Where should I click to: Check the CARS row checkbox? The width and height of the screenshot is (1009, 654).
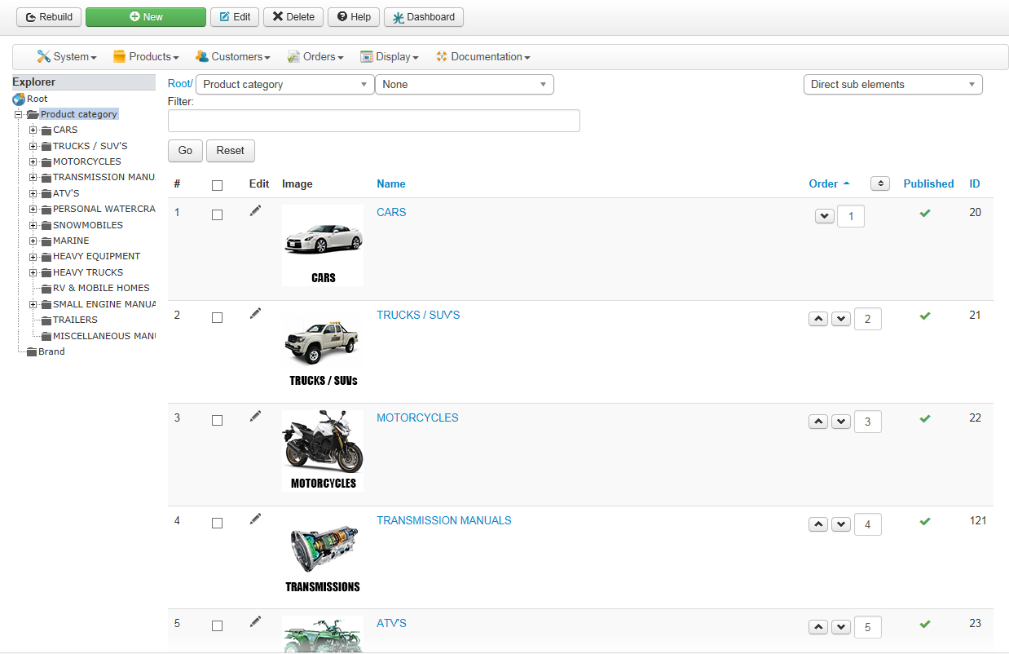(x=217, y=215)
